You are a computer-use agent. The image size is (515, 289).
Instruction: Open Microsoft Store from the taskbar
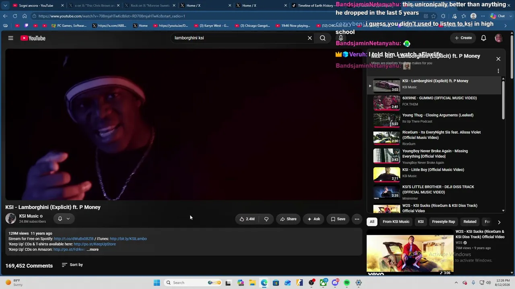point(276,283)
